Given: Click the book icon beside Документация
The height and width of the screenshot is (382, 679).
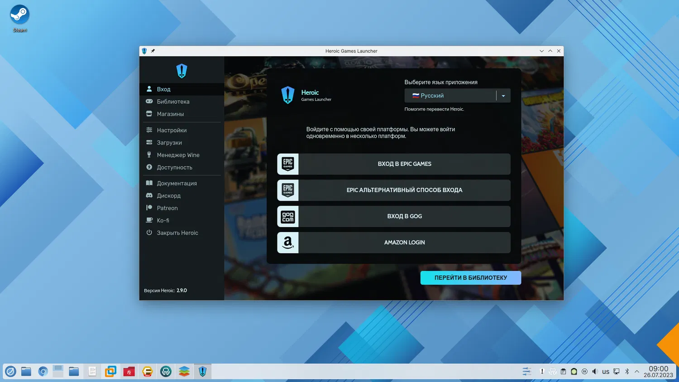Looking at the screenshot, I should [149, 183].
